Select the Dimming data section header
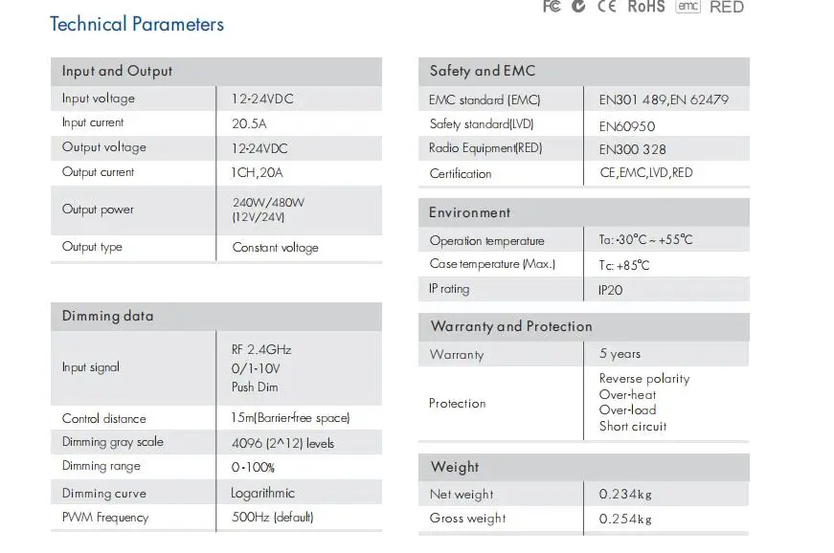This screenshot has height=553, width=834. (x=216, y=317)
